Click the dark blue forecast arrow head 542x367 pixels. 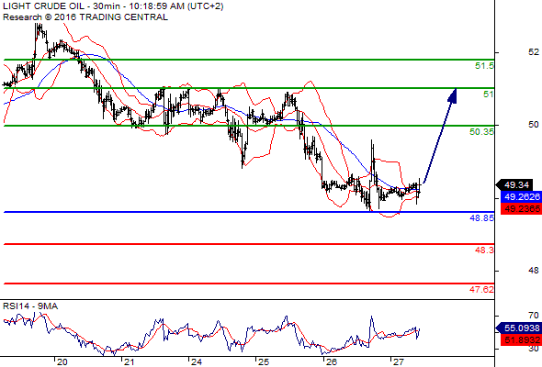453,95
